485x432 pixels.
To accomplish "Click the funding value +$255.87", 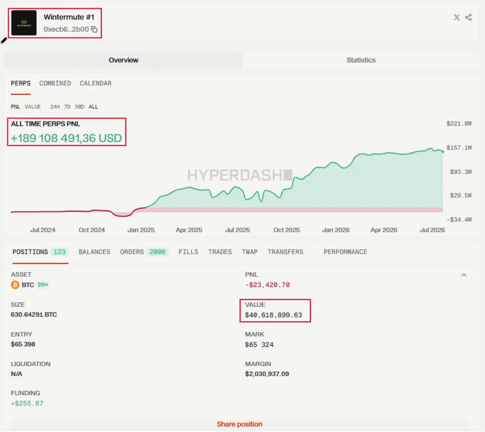I will pyautogui.click(x=27, y=403).
